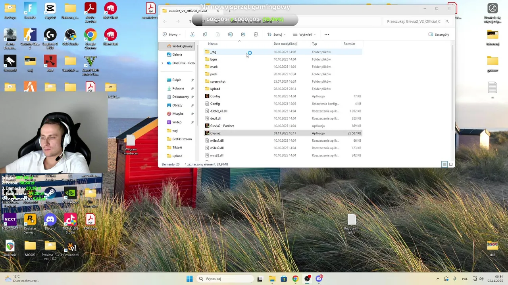Click the Rename icon in Explorer toolbar
508x285 pixels.
click(230, 34)
